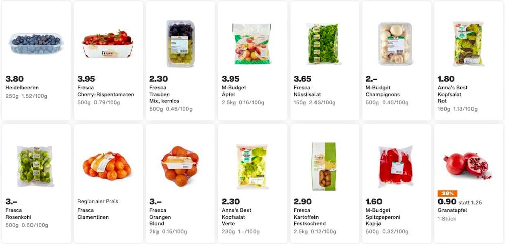Viewport: 505px width, 244px height.
Task: Open the red Spitzpeperoni Kapija photo
Action: tap(396, 166)
